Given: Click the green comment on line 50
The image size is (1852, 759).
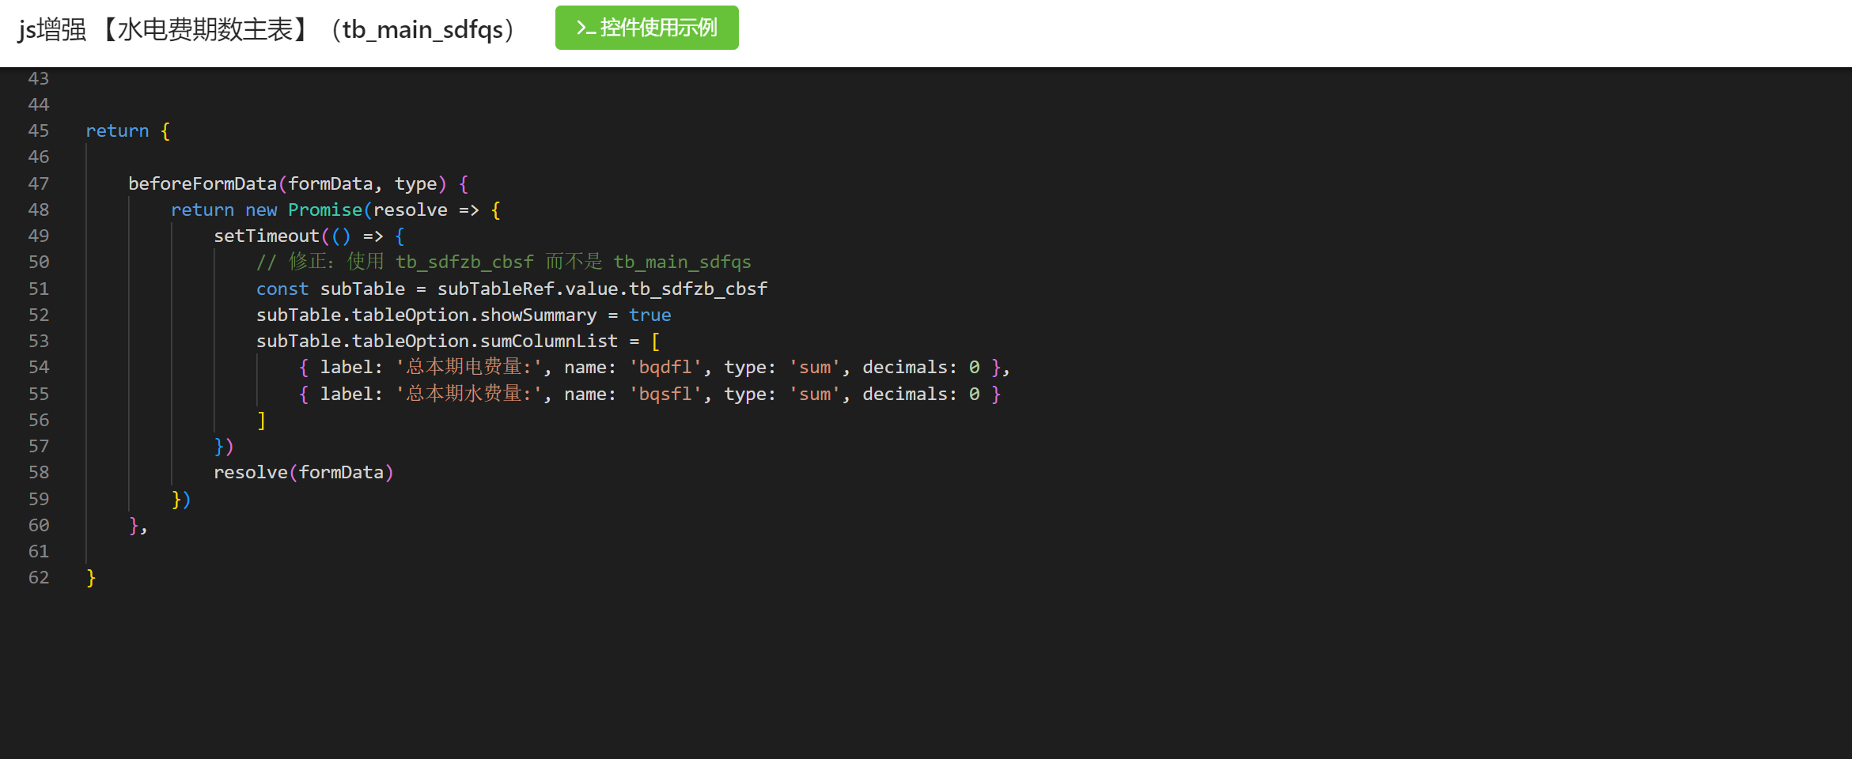Looking at the screenshot, I should pos(503,262).
